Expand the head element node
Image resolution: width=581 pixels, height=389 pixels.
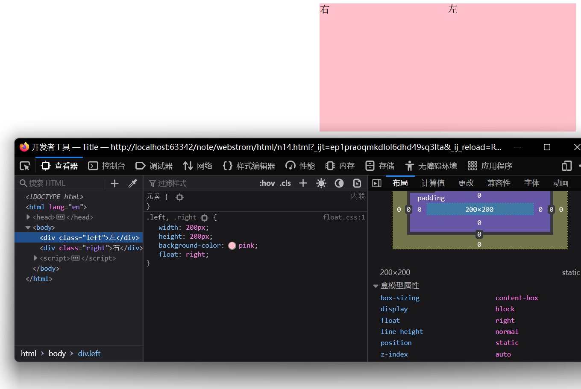(29, 217)
